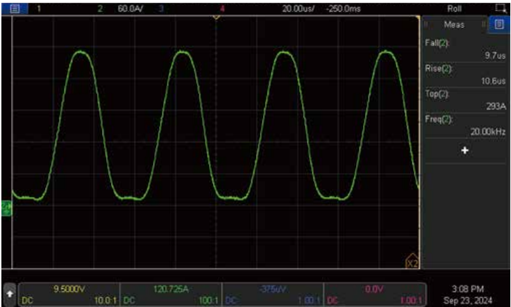Select the Freq(2) measurement entry
This screenshot has height=307, width=511.
click(465, 125)
